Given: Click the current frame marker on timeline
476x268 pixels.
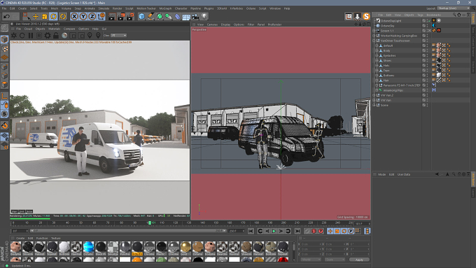Looking at the screenshot, I should (150, 223).
